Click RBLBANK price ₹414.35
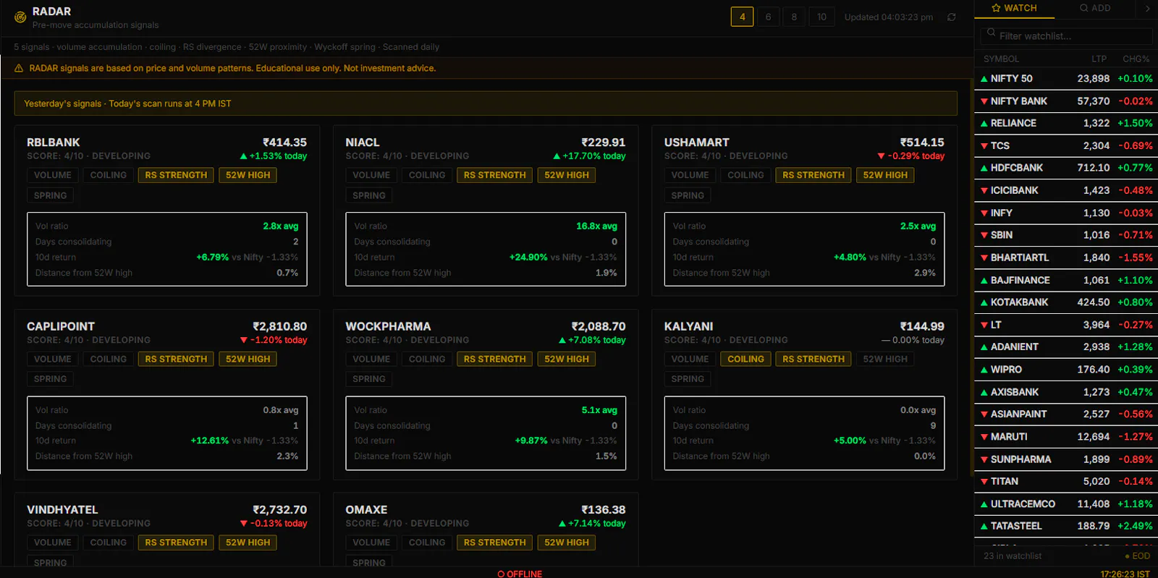 [284, 143]
